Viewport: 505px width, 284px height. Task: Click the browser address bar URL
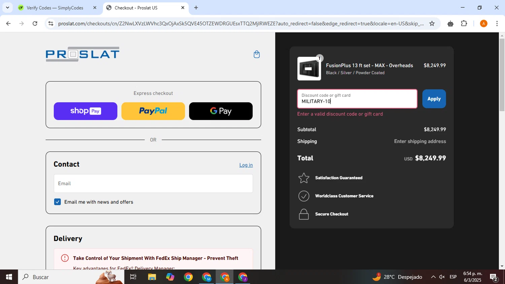(x=241, y=24)
